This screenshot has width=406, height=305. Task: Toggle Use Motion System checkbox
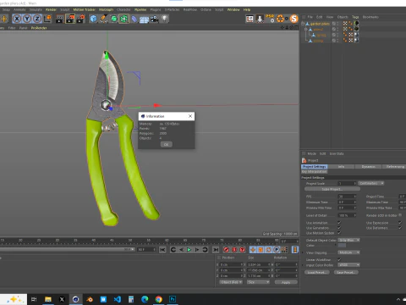(x=339, y=233)
